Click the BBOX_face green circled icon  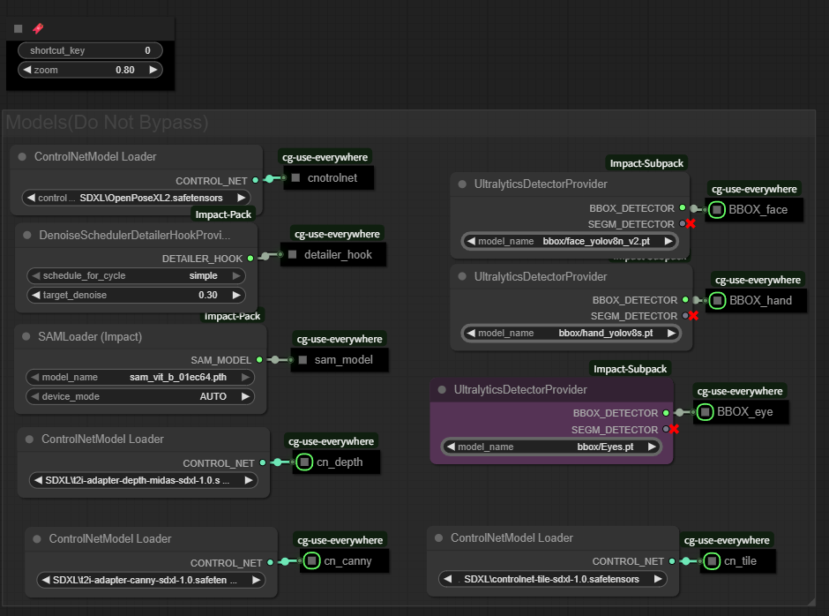(716, 209)
